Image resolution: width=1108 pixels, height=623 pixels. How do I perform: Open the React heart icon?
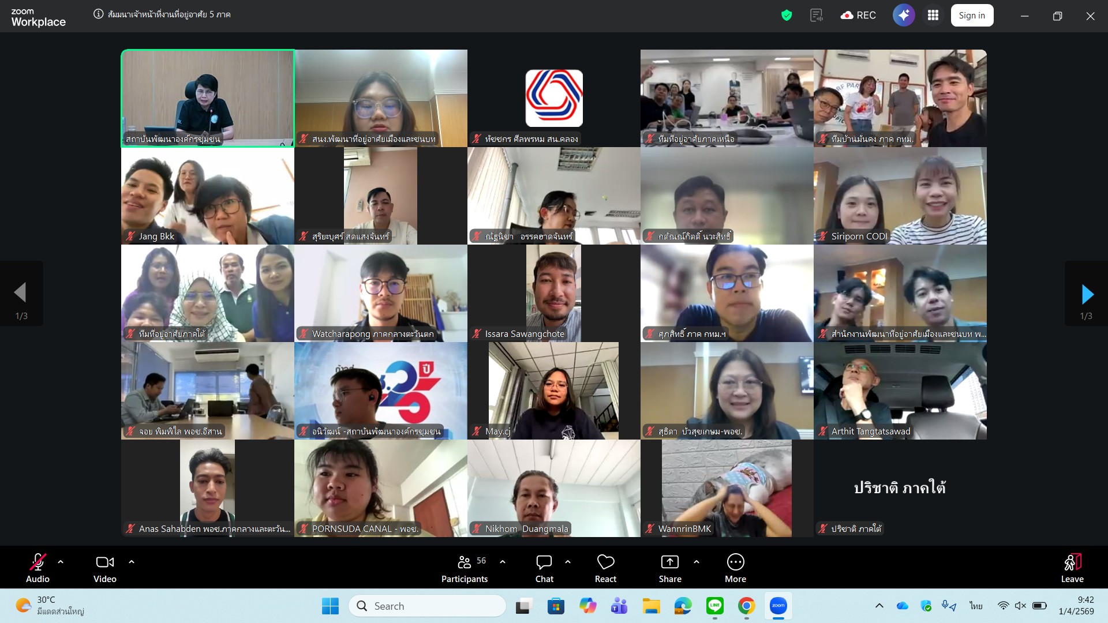pyautogui.click(x=605, y=568)
